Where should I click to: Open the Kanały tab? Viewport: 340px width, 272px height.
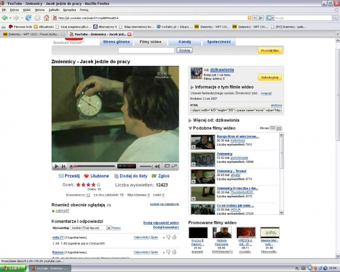[185, 42]
